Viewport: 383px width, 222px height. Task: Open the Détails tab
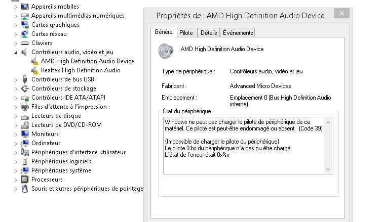tap(208, 33)
